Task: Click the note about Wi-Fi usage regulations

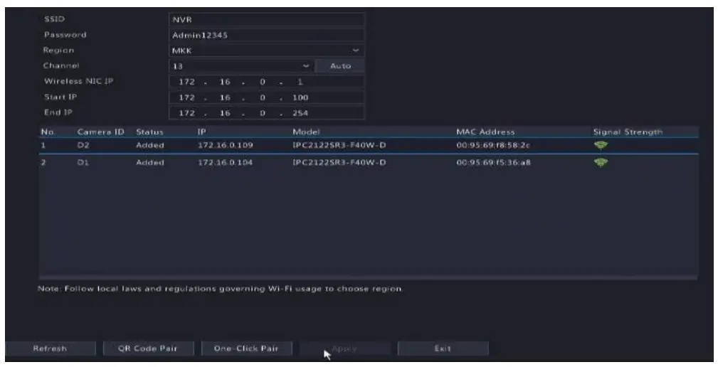Action: [x=221, y=289]
